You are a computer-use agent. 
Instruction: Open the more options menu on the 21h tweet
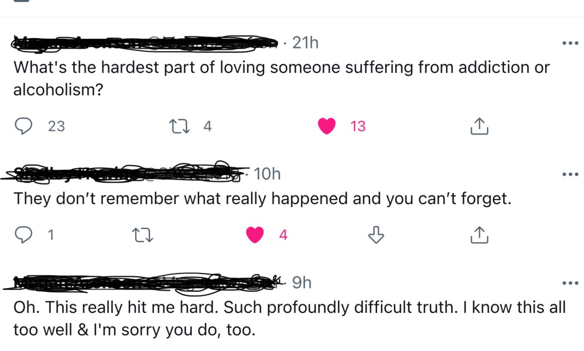[569, 43]
